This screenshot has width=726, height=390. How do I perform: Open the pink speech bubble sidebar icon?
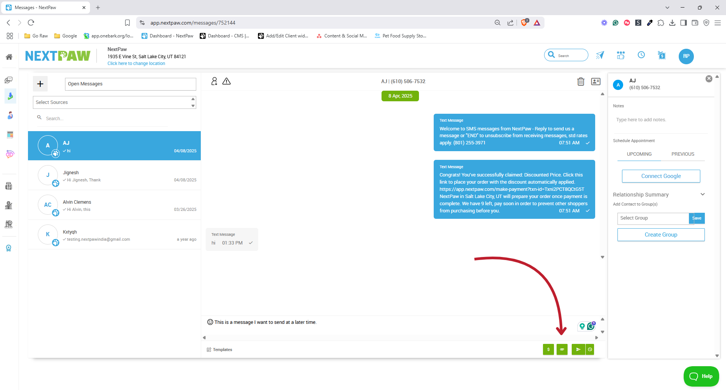click(x=10, y=154)
